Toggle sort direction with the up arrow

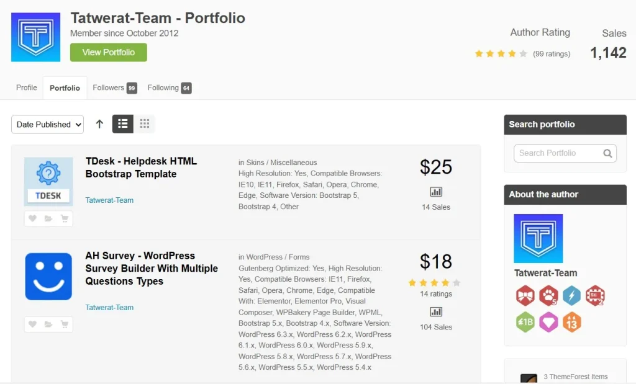click(99, 124)
